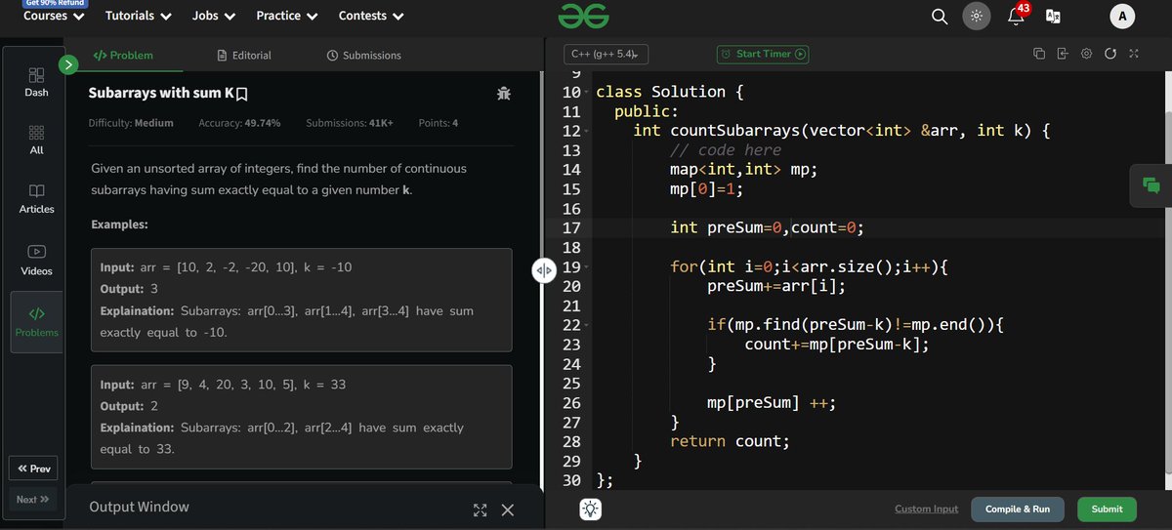
Task: Go to previous problem with Prev
Action: (33, 469)
